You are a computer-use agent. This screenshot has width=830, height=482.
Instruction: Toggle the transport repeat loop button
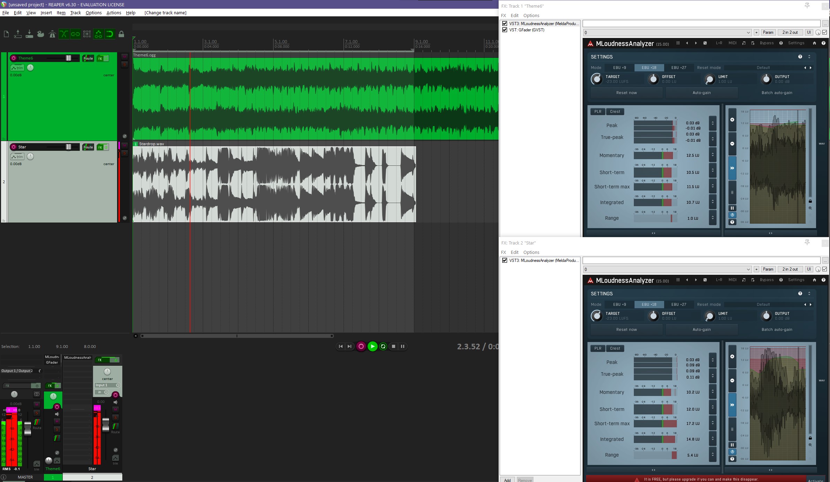point(383,347)
